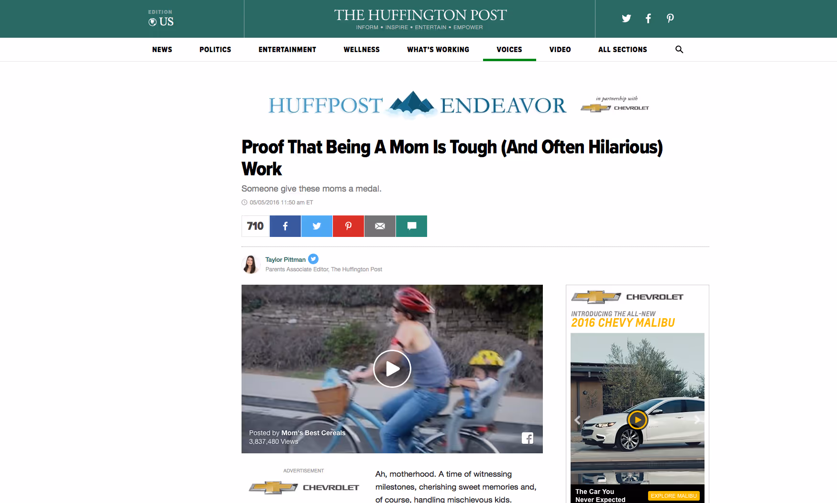Select the Voices tab
This screenshot has height=503, width=837.
click(509, 50)
